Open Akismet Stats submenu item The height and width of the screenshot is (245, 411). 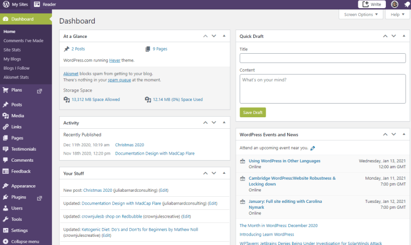click(x=16, y=77)
